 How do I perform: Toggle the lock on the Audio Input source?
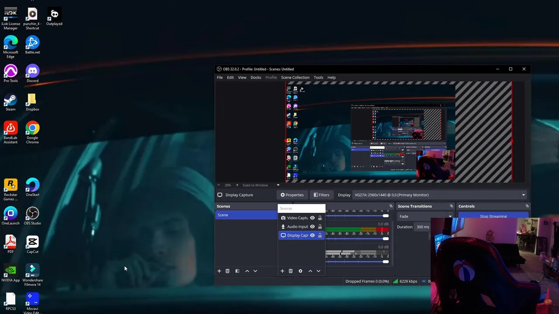click(320, 226)
